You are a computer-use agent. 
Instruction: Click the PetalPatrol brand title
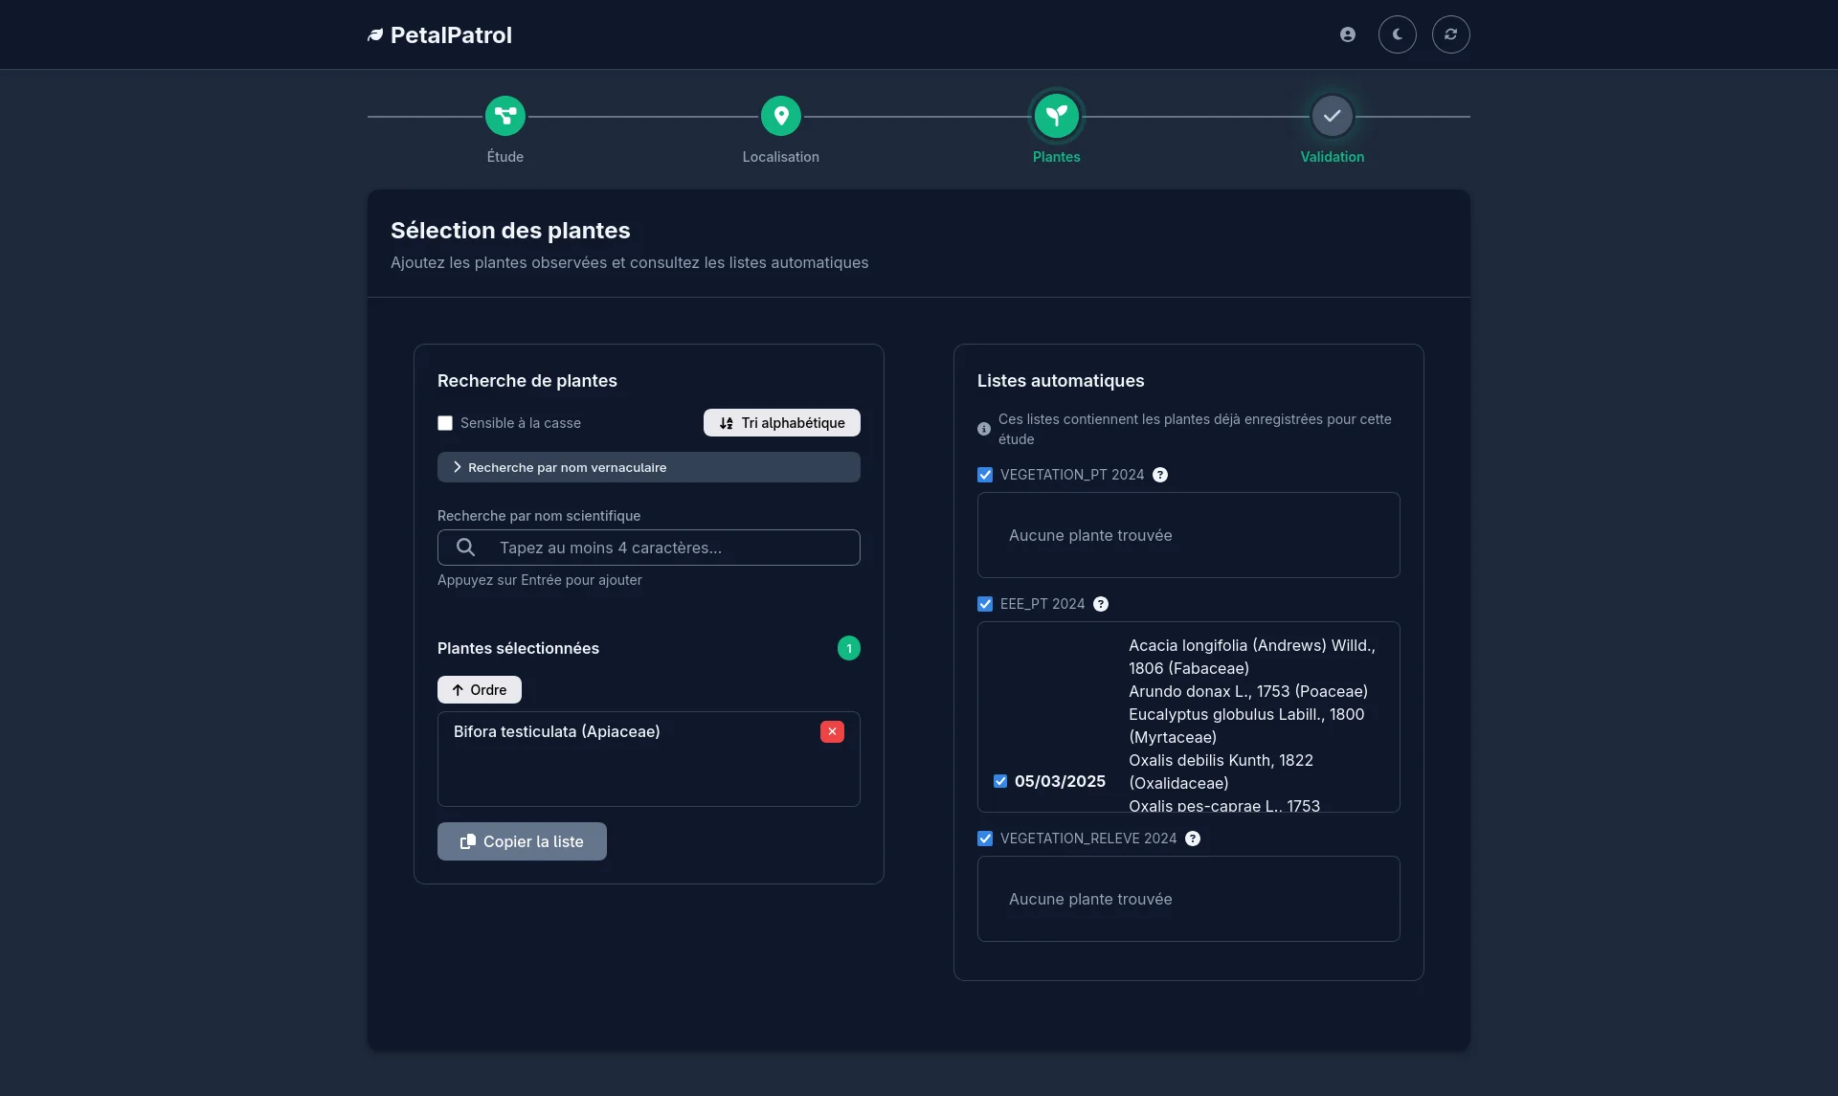point(451,35)
